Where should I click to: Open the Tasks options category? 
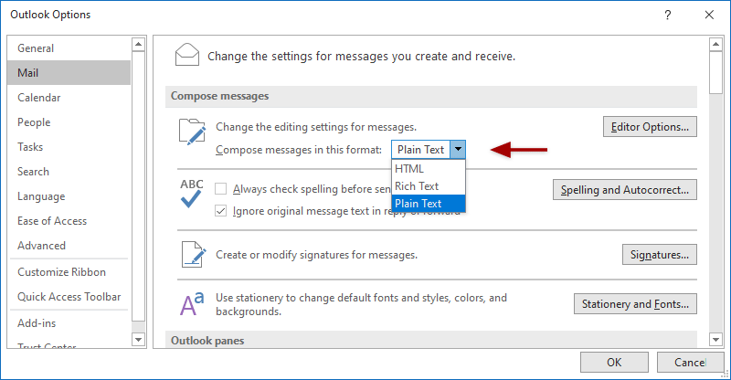click(69, 147)
